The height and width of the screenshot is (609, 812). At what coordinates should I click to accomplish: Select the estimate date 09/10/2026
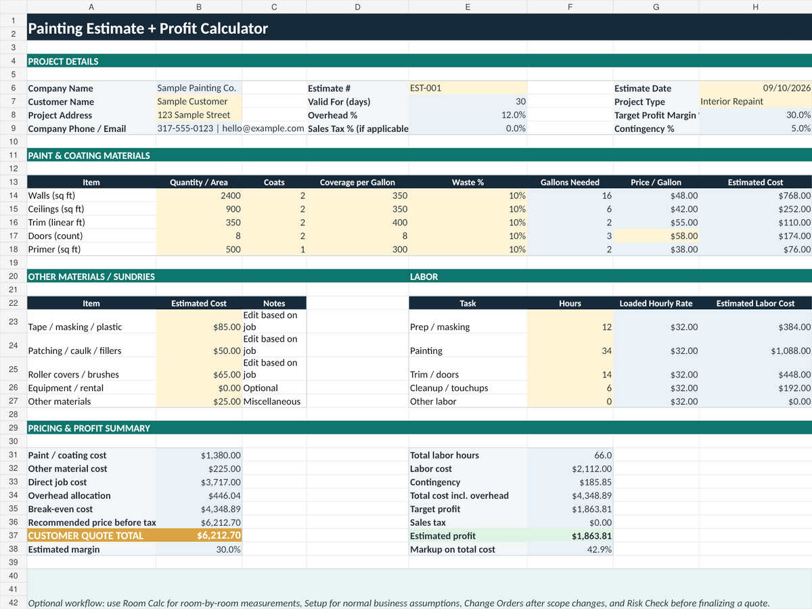755,88
